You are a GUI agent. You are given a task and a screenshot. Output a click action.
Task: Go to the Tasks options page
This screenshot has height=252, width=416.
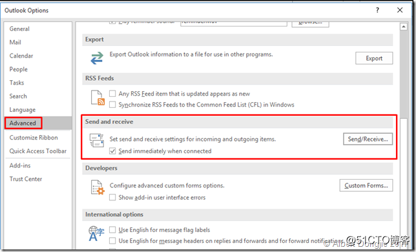[17, 83]
